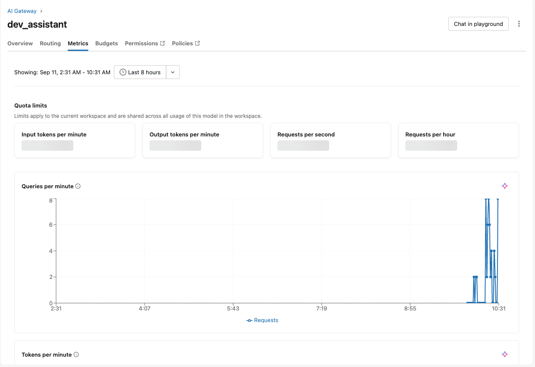Click the info icon beside Tokens per minute

(x=76, y=354)
